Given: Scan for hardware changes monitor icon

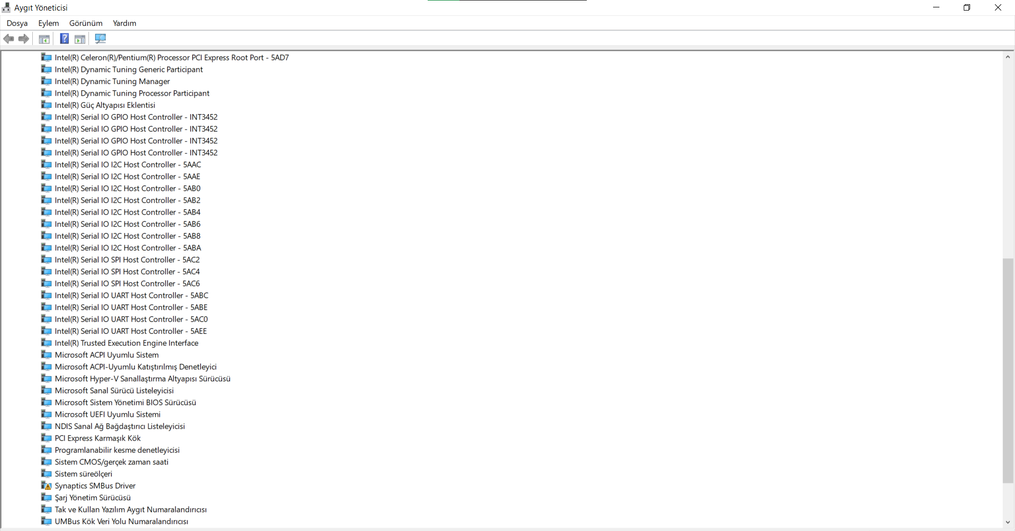Looking at the screenshot, I should (100, 39).
